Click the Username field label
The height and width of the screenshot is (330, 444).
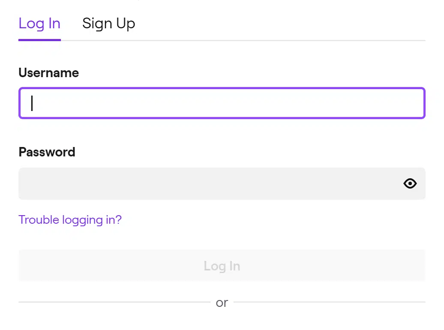click(49, 73)
